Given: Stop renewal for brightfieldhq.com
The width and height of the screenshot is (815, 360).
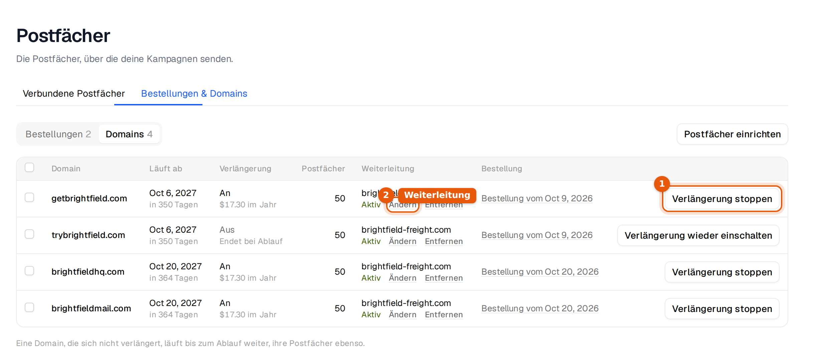Looking at the screenshot, I should [722, 272].
